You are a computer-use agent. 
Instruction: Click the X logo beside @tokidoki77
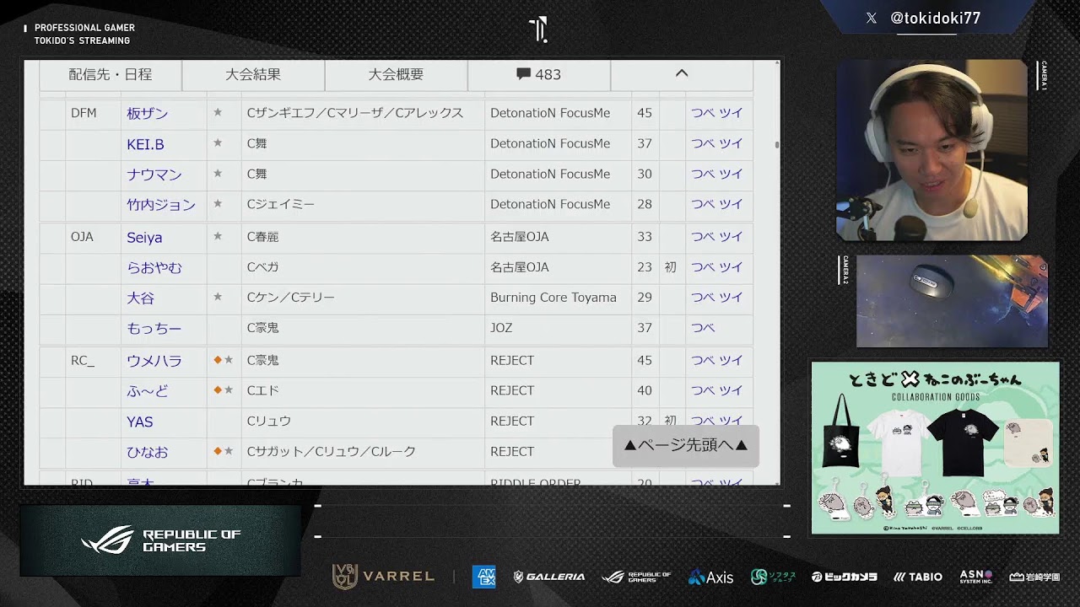pos(872,18)
